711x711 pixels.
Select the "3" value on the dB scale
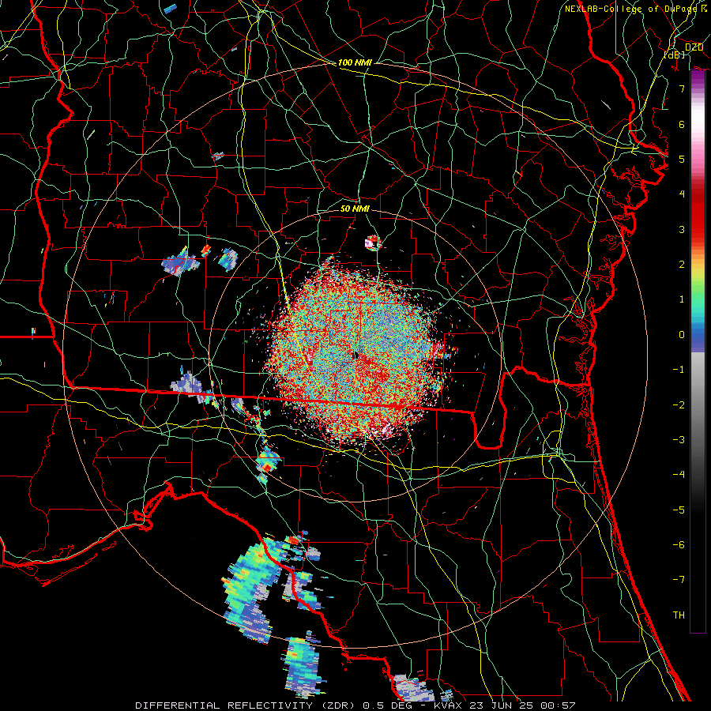tap(682, 229)
